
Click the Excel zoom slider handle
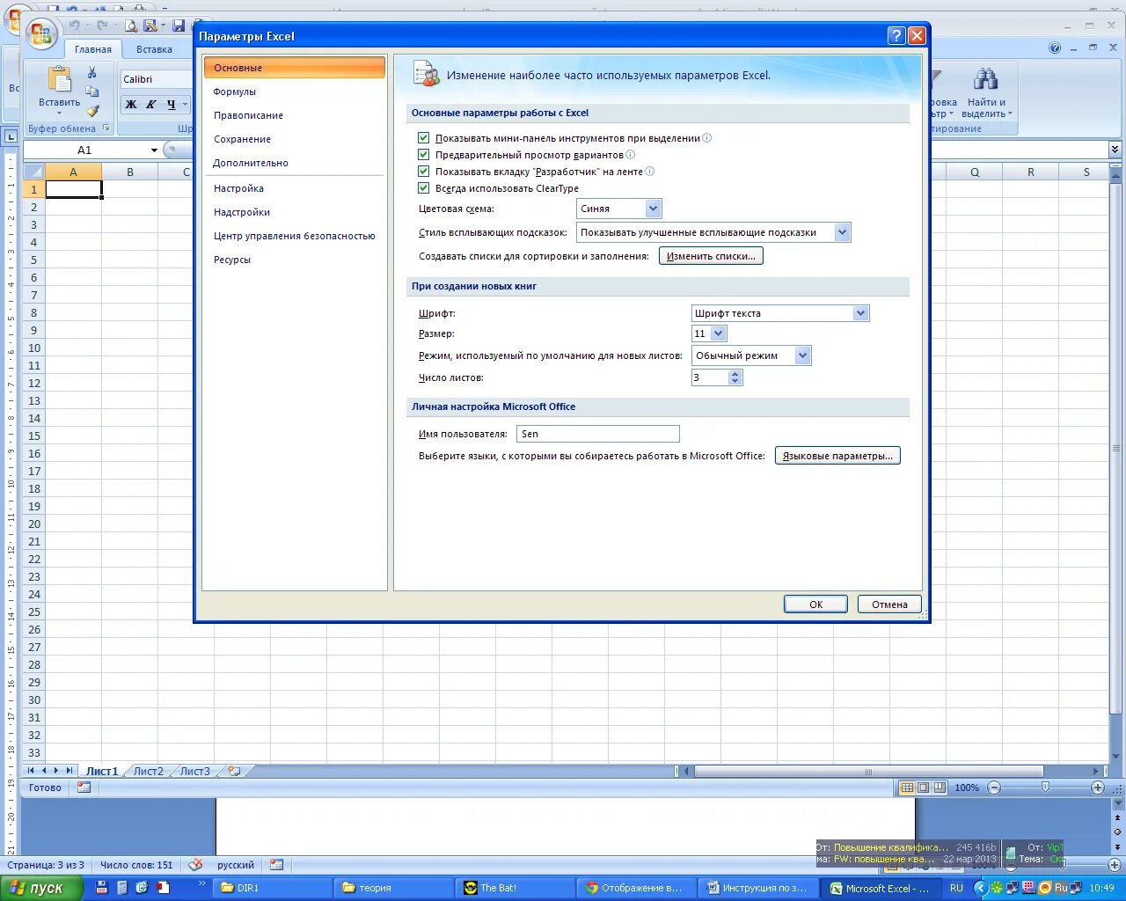tap(1045, 787)
